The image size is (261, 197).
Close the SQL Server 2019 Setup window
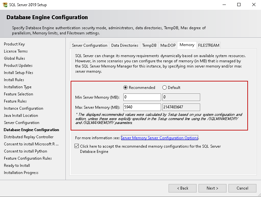[x=254, y=5]
